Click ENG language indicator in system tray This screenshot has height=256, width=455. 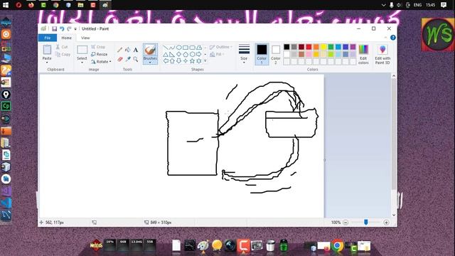click(x=417, y=5)
